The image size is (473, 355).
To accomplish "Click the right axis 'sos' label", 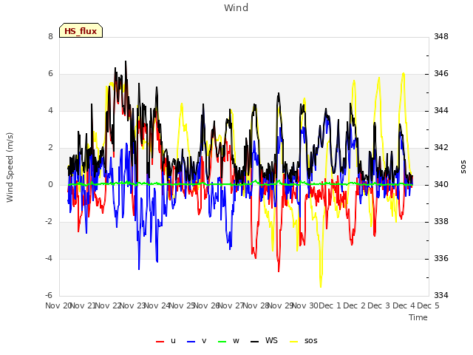I will pyautogui.click(x=463, y=167).
